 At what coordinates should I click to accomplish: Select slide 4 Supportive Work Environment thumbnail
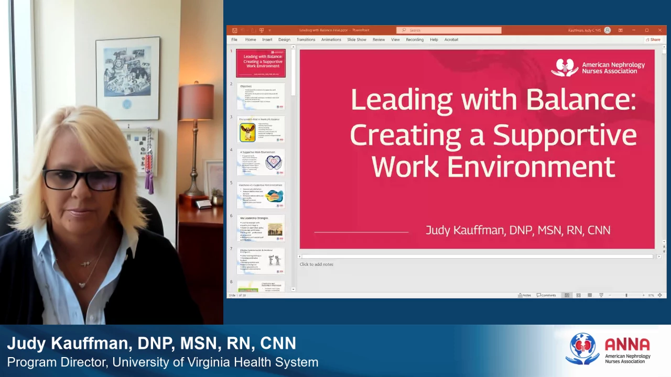coord(261,162)
